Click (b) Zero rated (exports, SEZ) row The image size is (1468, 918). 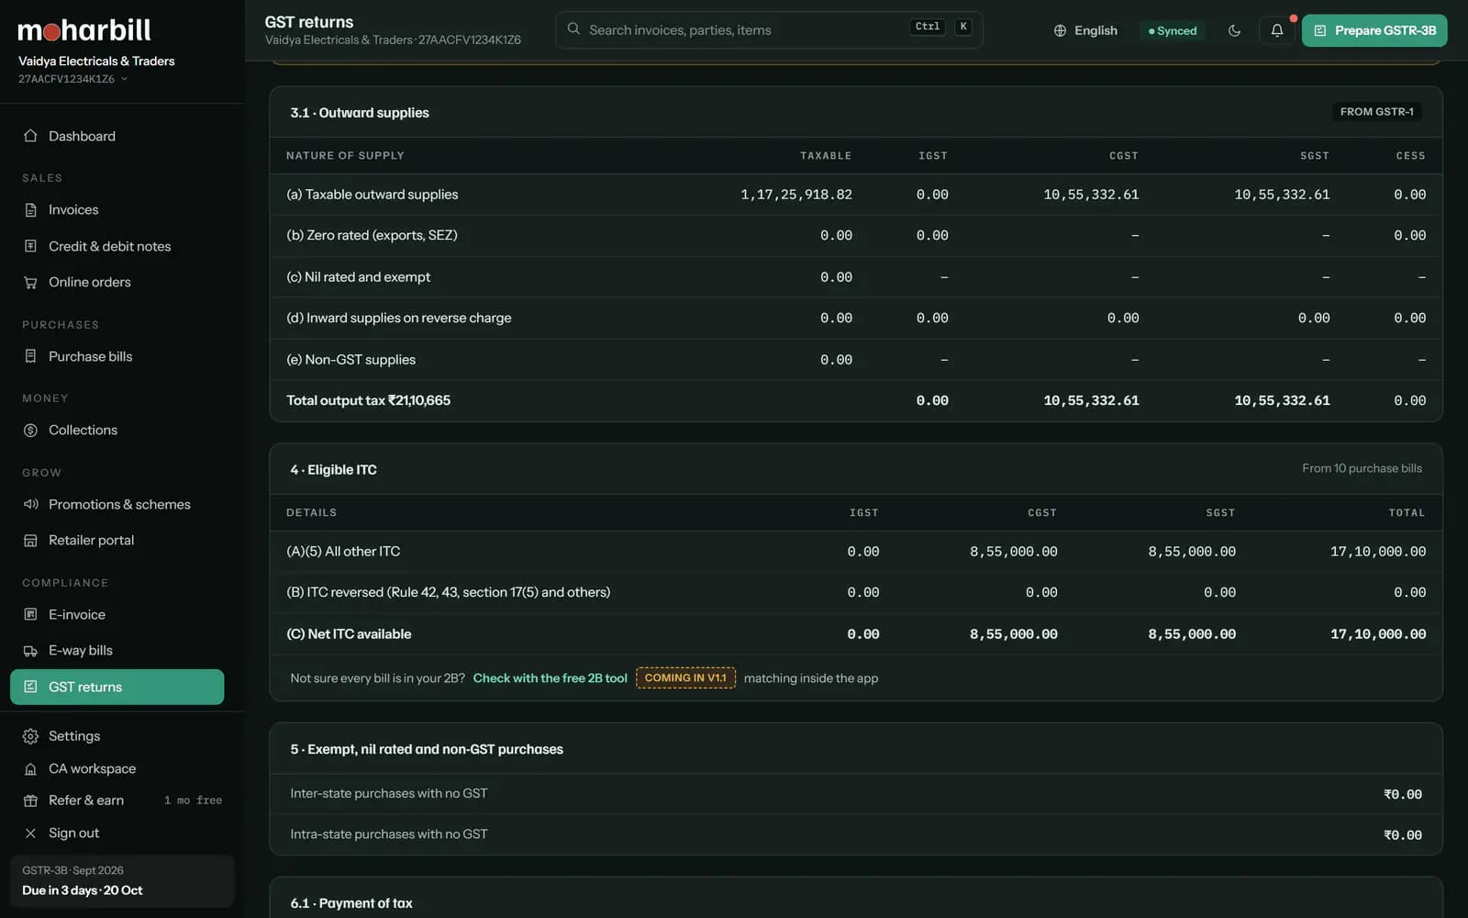(x=855, y=235)
